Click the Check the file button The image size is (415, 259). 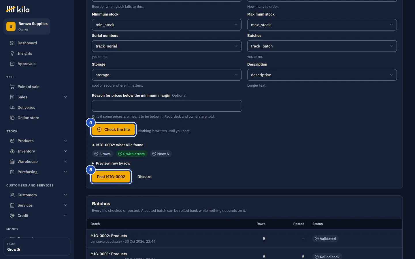pos(114,129)
